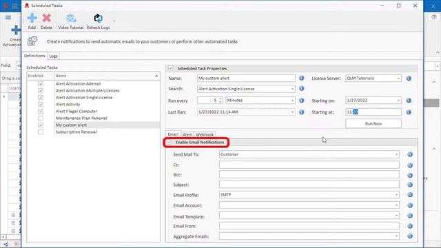Click the Delete red X icon
This screenshot has width=441, height=248.
46,19
